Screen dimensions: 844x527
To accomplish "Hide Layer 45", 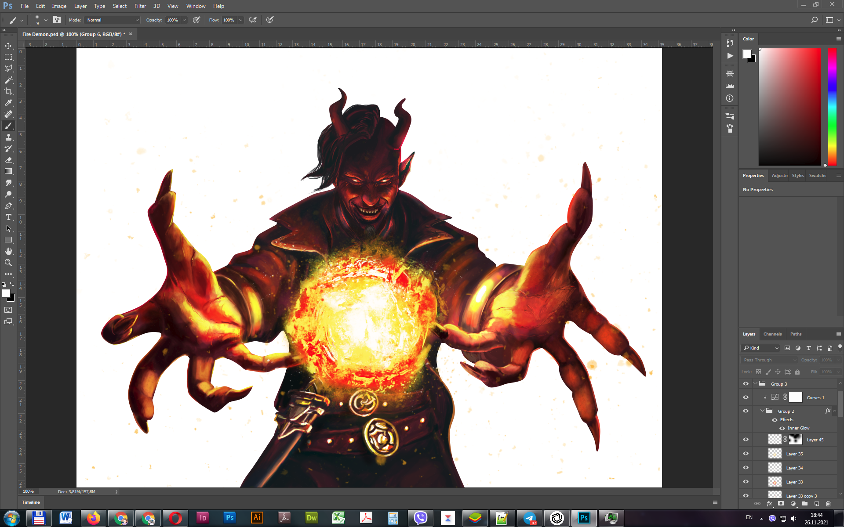I will coord(746,440).
